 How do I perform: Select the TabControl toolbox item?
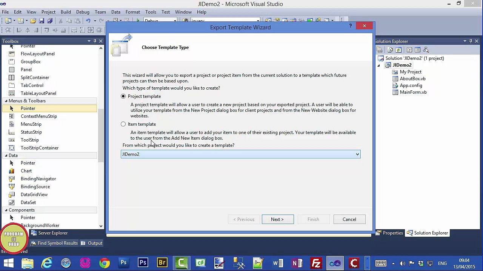[x=32, y=85]
